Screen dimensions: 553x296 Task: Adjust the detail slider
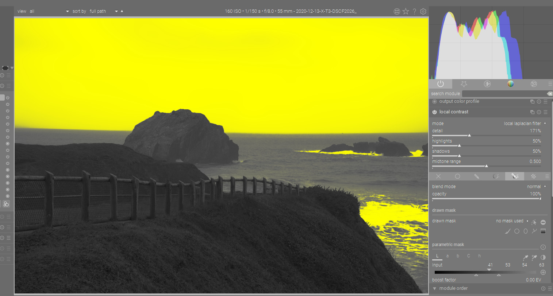[x=469, y=135]
